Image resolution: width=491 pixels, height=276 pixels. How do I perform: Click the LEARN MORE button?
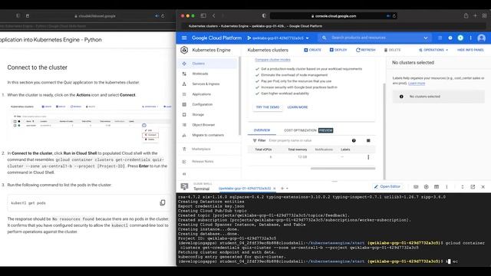pos(298,107)
